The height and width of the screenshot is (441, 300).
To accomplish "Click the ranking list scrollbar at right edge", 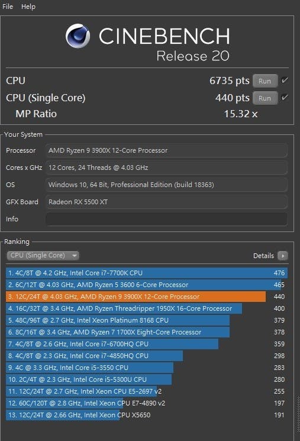I will coord(298,413).
